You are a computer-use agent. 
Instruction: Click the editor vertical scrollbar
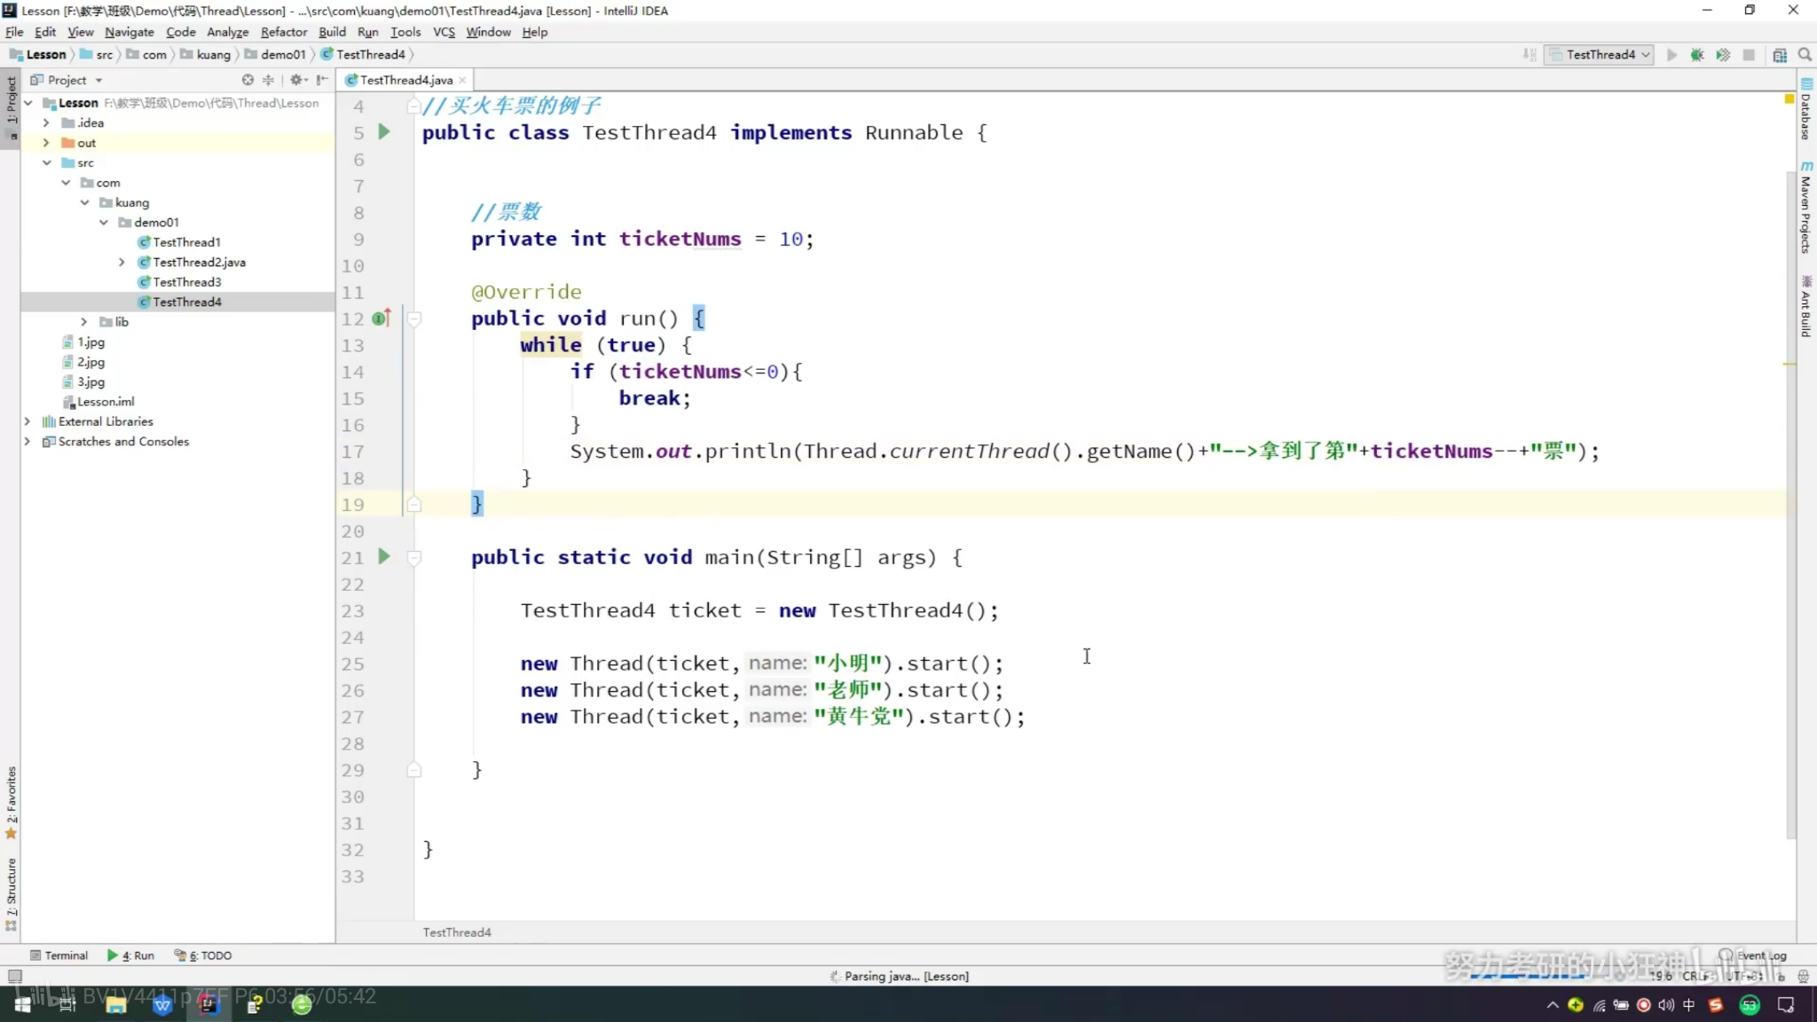(1790, 506)
